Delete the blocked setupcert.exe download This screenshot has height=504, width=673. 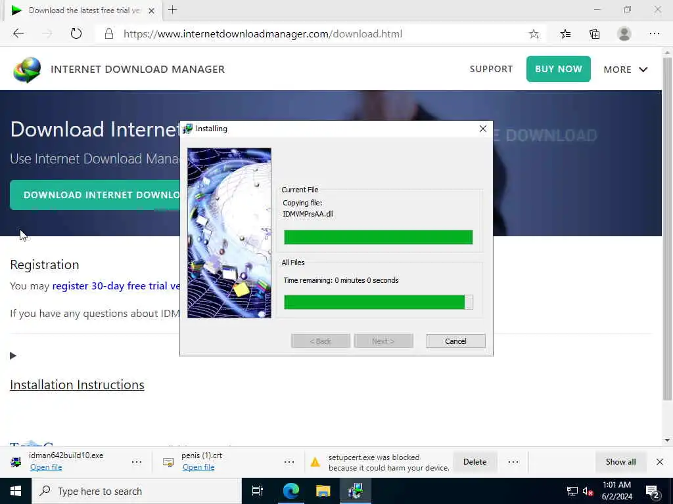[475, 462]
